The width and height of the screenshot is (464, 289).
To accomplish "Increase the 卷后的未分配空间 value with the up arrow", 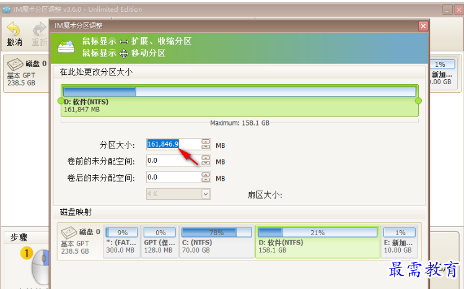I will [x=206, y=175].
